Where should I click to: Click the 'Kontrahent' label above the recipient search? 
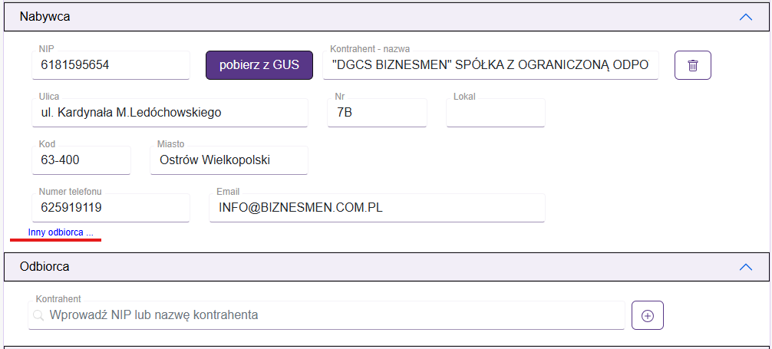coord(58,298)
